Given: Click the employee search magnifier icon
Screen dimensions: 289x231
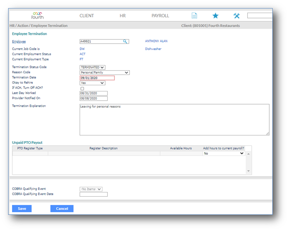Looking at the screenshot, I should (125, 41).
